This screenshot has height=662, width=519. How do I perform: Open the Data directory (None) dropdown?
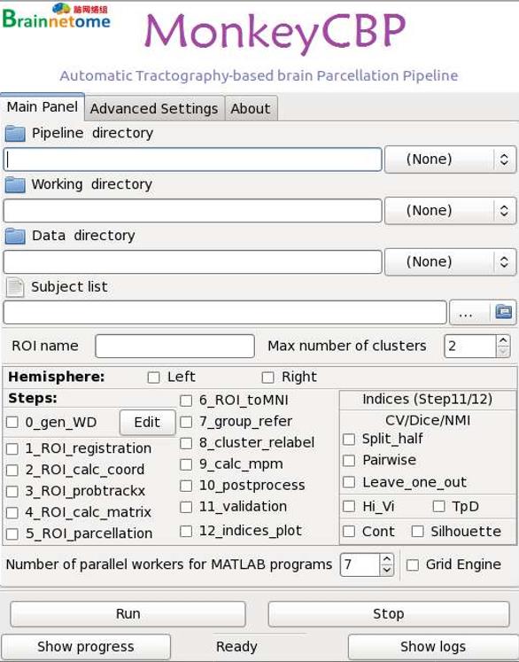[450, 261]
